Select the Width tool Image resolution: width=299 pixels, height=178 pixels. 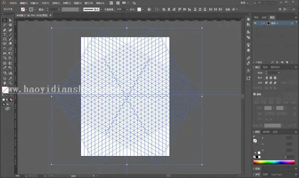(5, 53)
